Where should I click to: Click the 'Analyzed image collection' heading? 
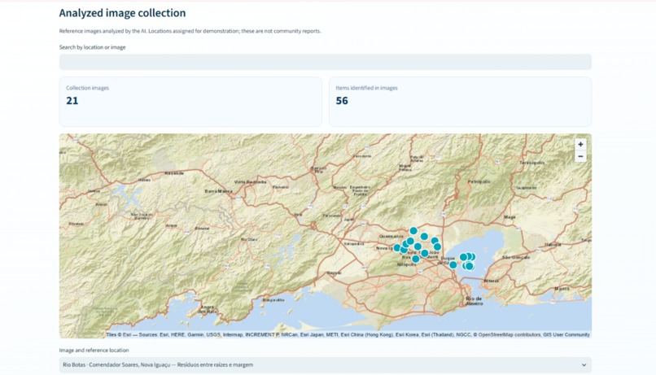pyautogui.click(x=122, y=13)
